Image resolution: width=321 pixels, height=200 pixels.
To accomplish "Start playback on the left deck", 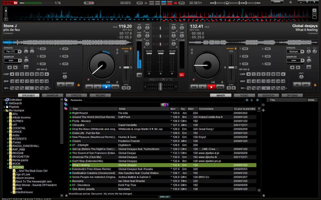I will [106, 87].
